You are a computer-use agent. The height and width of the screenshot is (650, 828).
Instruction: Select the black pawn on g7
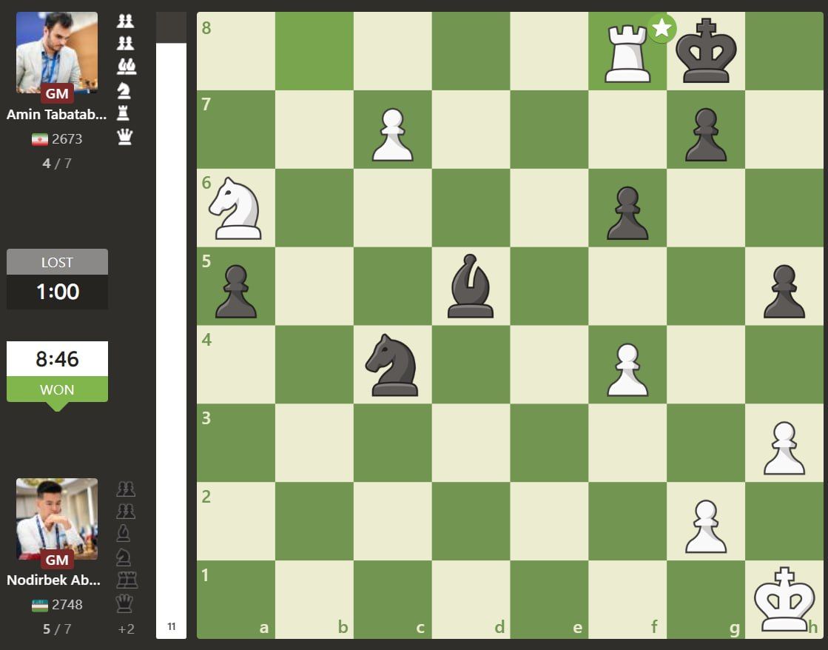pyautogui.click(x=706, y=134)
